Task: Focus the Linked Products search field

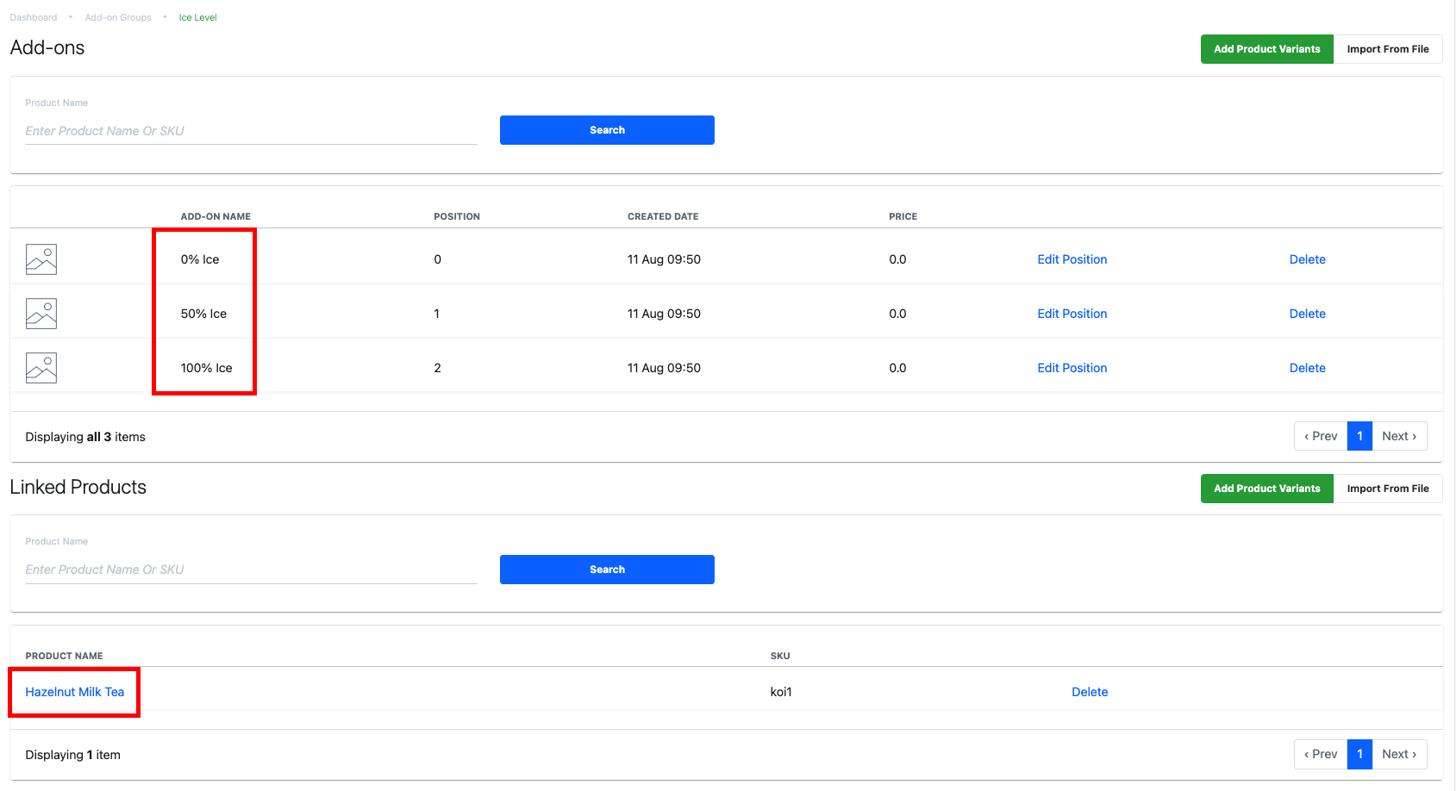Action: 251,570
